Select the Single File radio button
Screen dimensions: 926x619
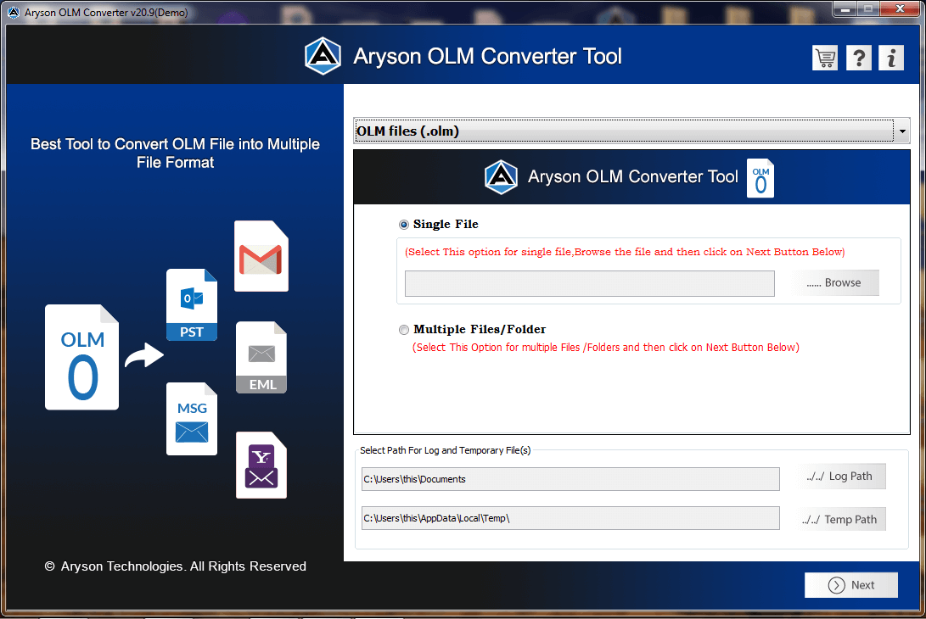tap(403, 224)
